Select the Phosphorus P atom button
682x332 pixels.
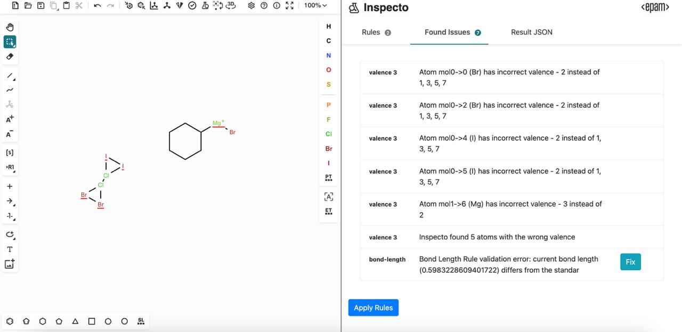(x=328, y=104)
